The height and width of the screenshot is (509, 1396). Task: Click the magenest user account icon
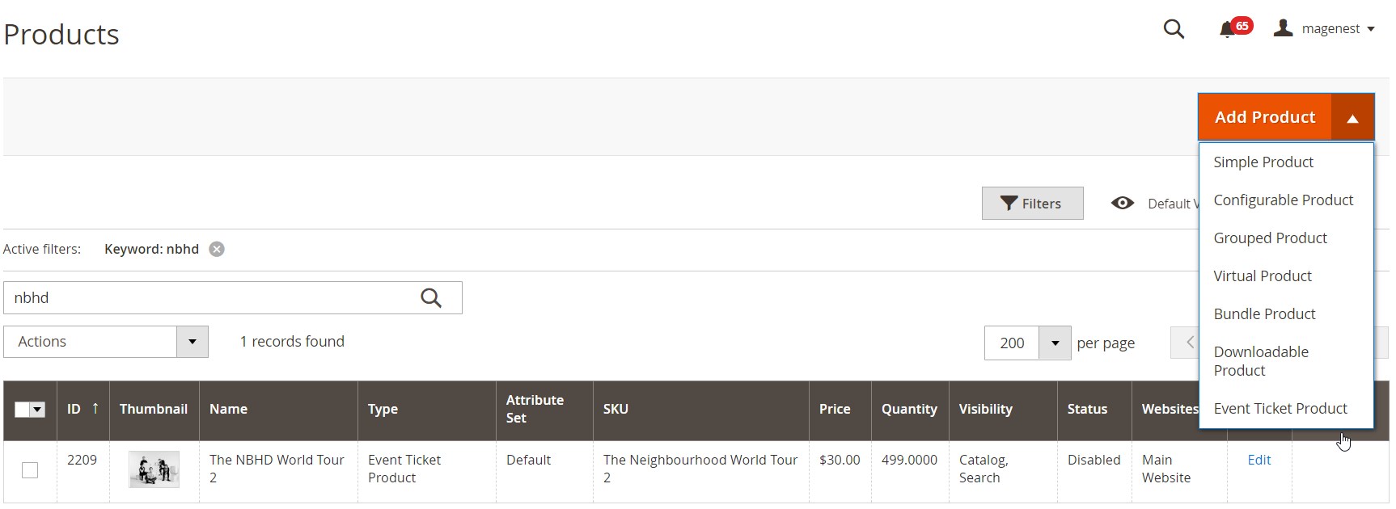(1283, 29)
